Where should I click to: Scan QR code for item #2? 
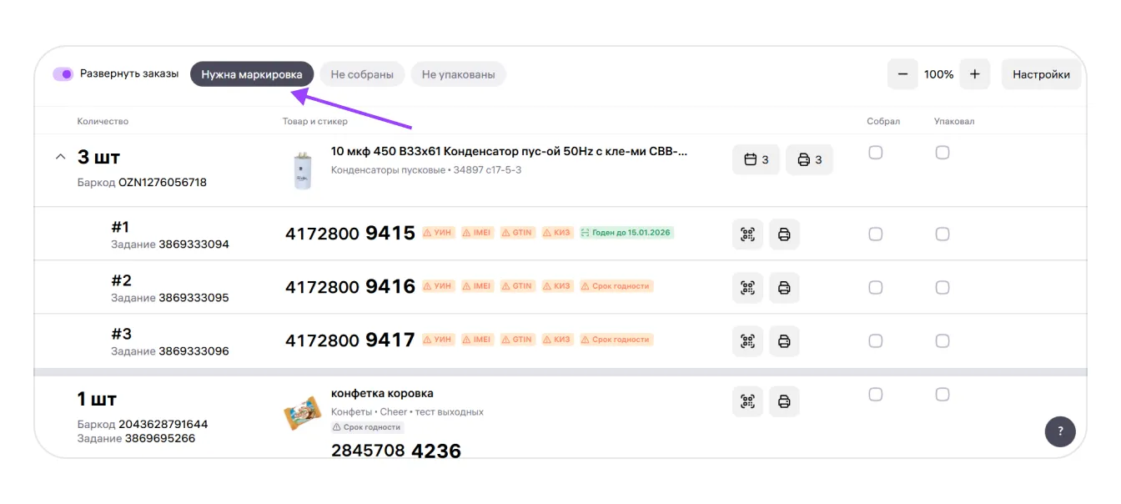(x=747, y=288)
